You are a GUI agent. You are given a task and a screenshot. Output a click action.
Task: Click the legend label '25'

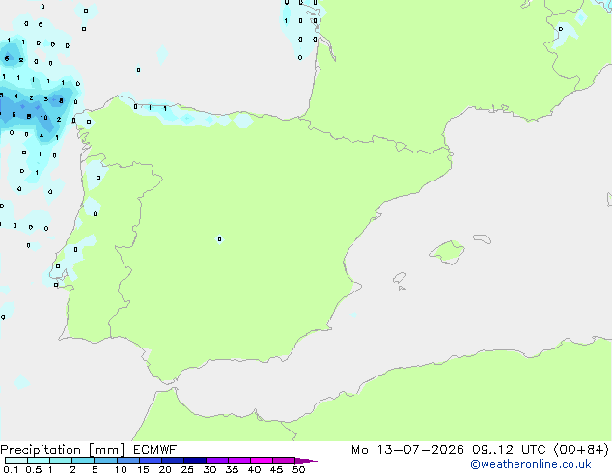point(187,469)
